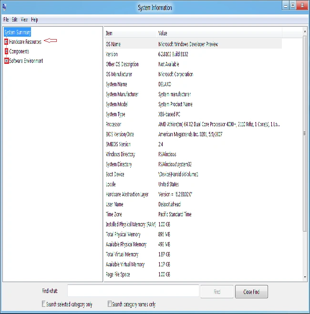The image size is (310, 314).
Task: Minimize the System Information window
Action: (286, 6)
